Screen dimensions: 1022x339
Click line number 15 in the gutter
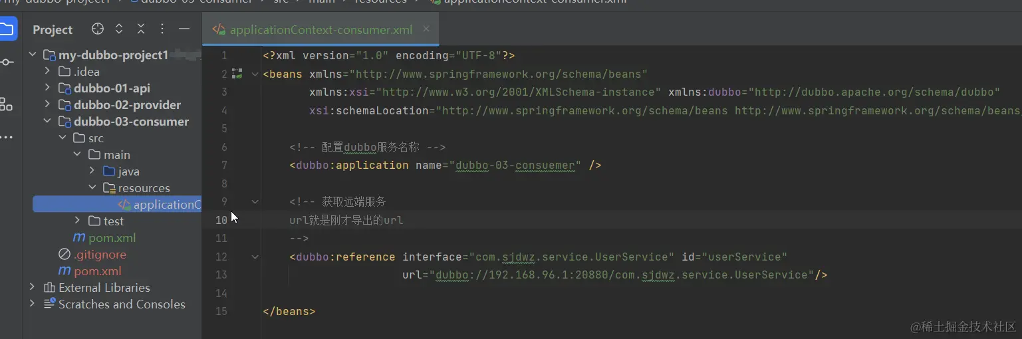point(221,311)
